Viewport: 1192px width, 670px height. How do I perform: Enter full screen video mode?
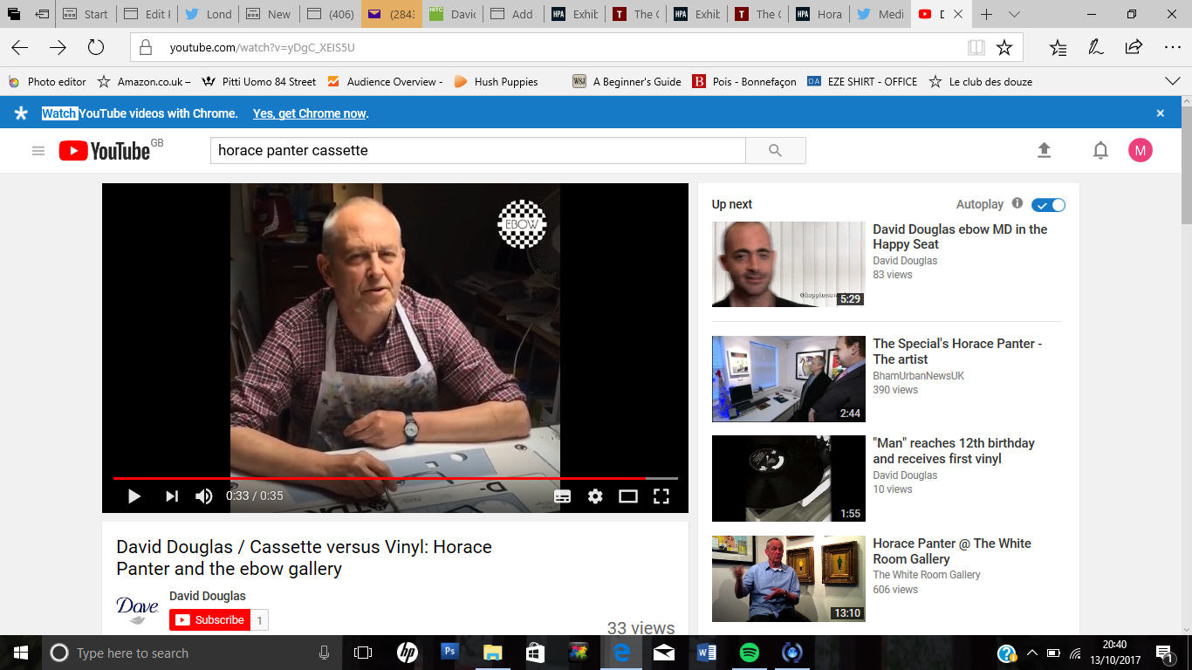661,496
